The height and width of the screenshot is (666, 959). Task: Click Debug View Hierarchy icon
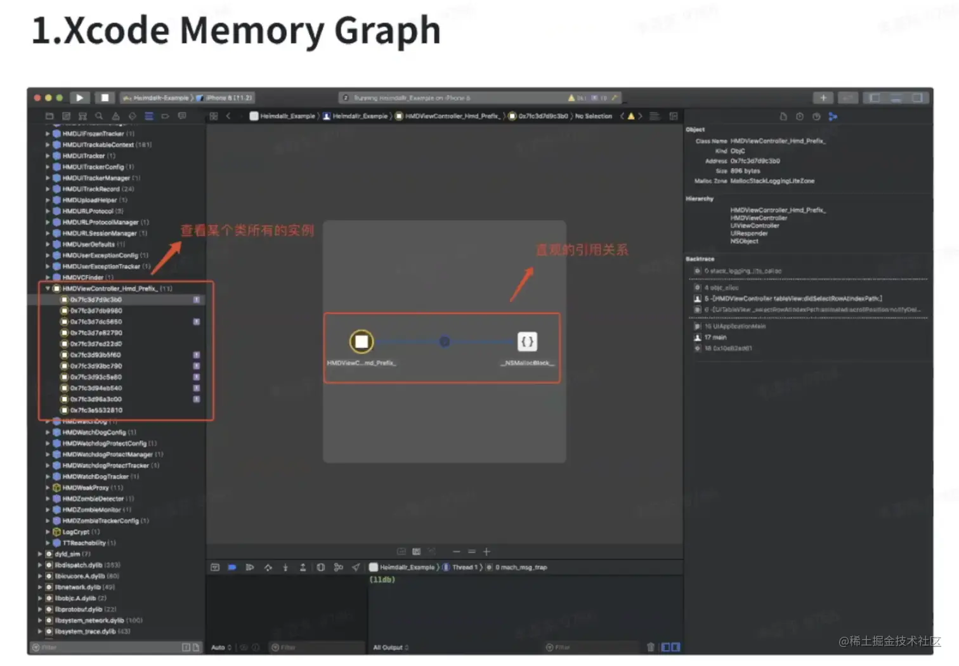click(x=320, y=567)
